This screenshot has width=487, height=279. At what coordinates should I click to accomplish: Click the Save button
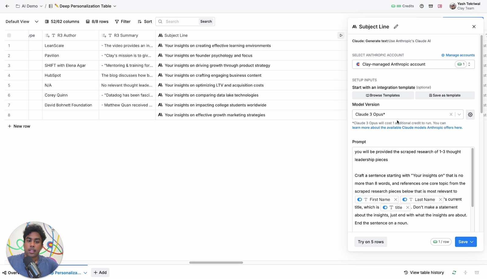(x=466, y=242)
